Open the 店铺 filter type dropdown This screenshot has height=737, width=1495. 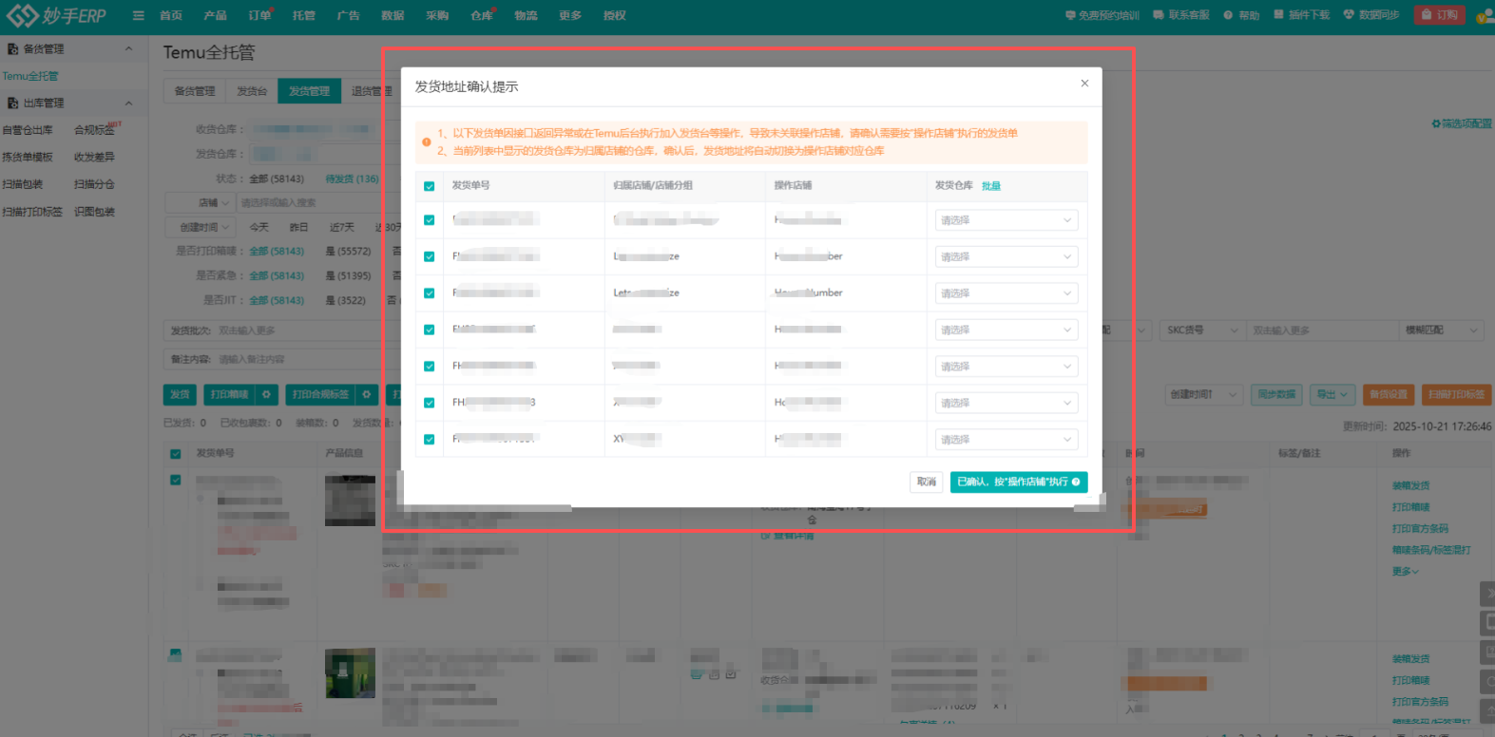pyautogui.click(x=200, y=202)
